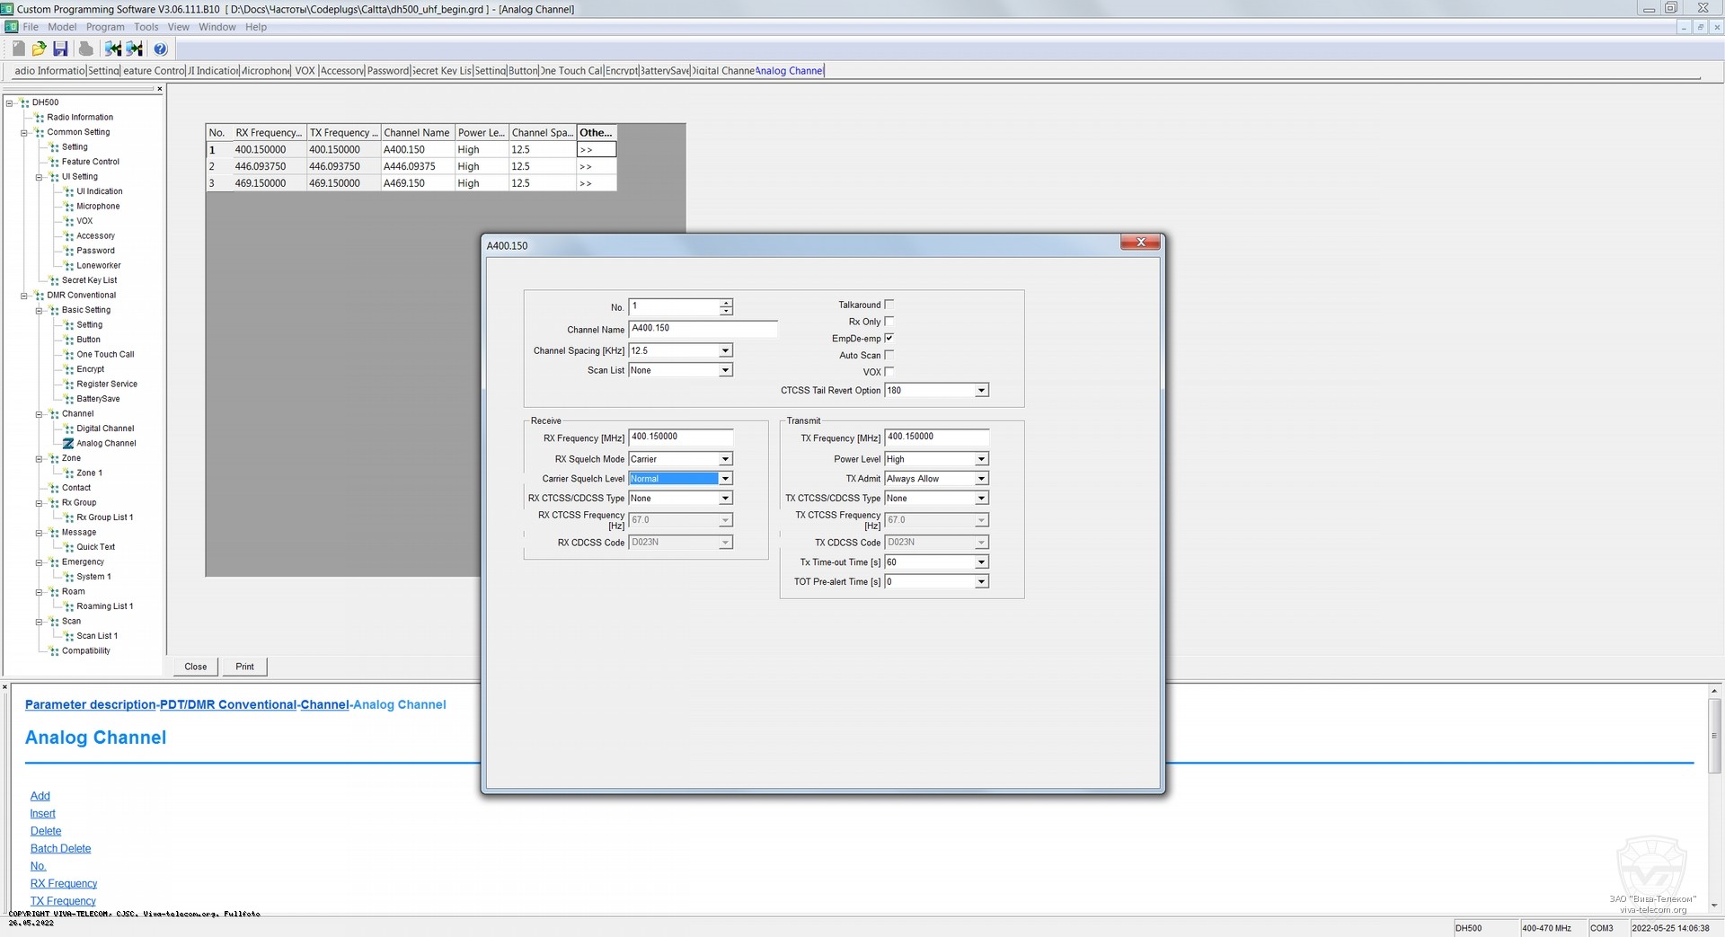Open the TX Admit dropdown
The width and height of the screenshot is (1725, 937).
tap(981, 479)
